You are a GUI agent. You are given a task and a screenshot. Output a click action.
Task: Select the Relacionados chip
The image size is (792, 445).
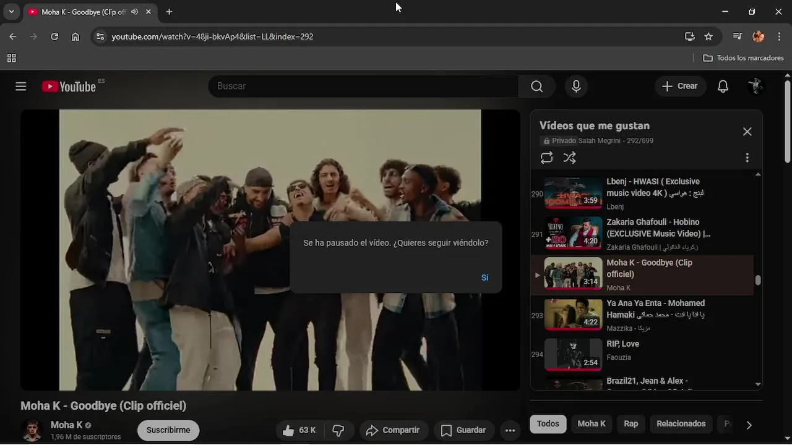[x=681, y=424]
